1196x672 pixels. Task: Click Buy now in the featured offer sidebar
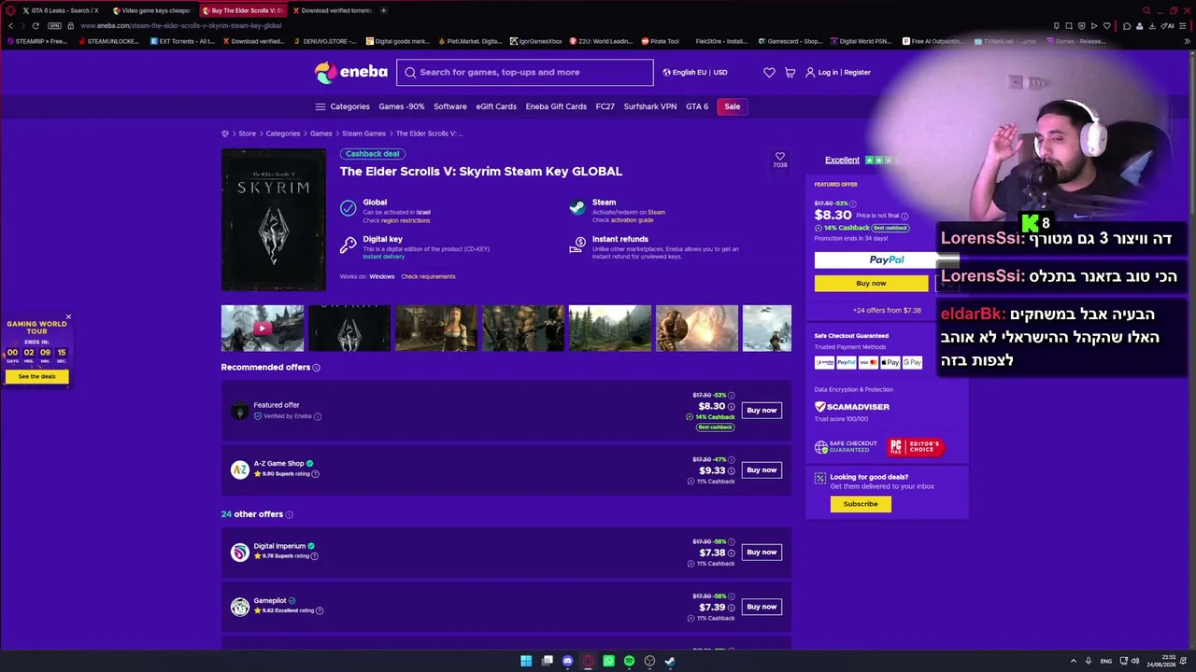[871, 284]
